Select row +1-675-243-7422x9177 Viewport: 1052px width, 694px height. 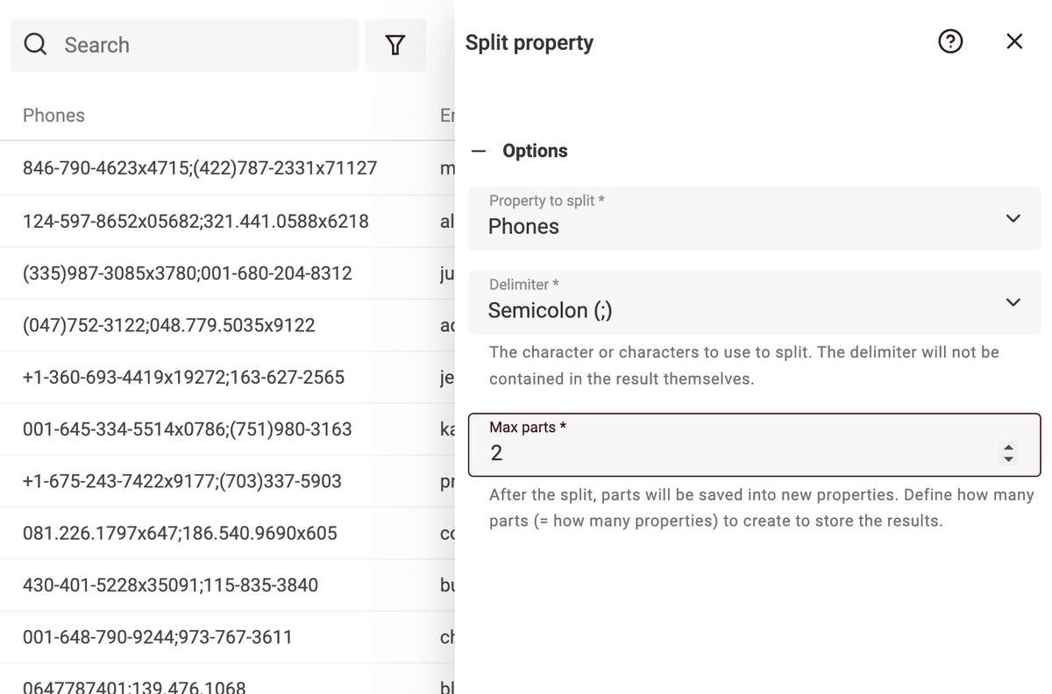coord(228,481)
